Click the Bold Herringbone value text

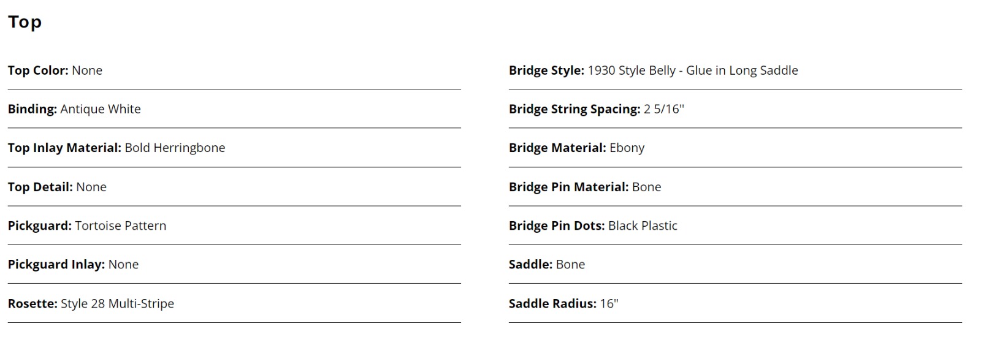[175, 148]
